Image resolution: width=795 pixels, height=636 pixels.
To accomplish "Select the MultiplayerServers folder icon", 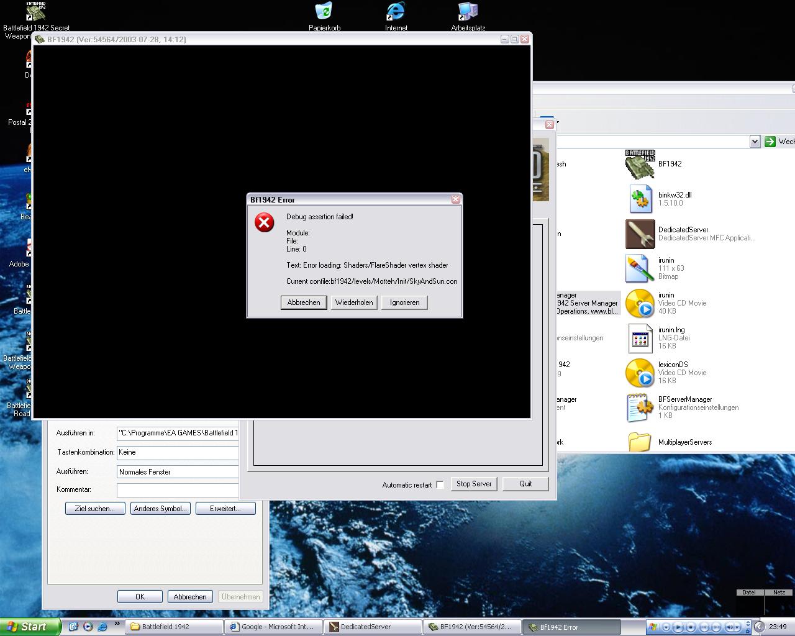I will click(x=640, y=442).
